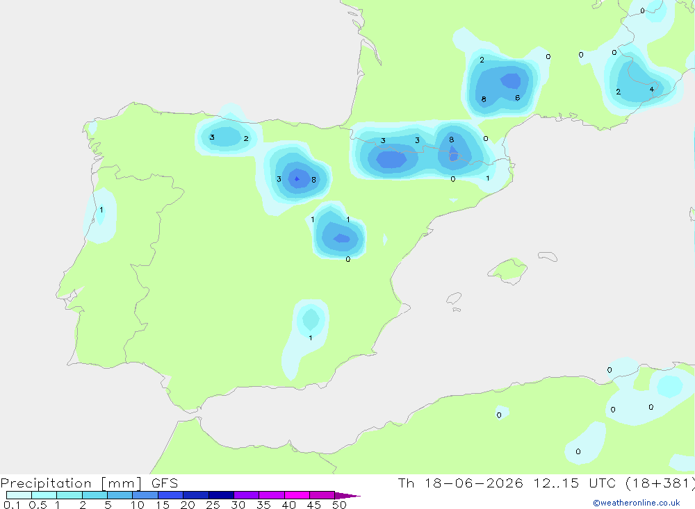Click the '45' legend scale label
This screenshot has width=695, height=509.
pyautogui.click(x=314, y=505)
